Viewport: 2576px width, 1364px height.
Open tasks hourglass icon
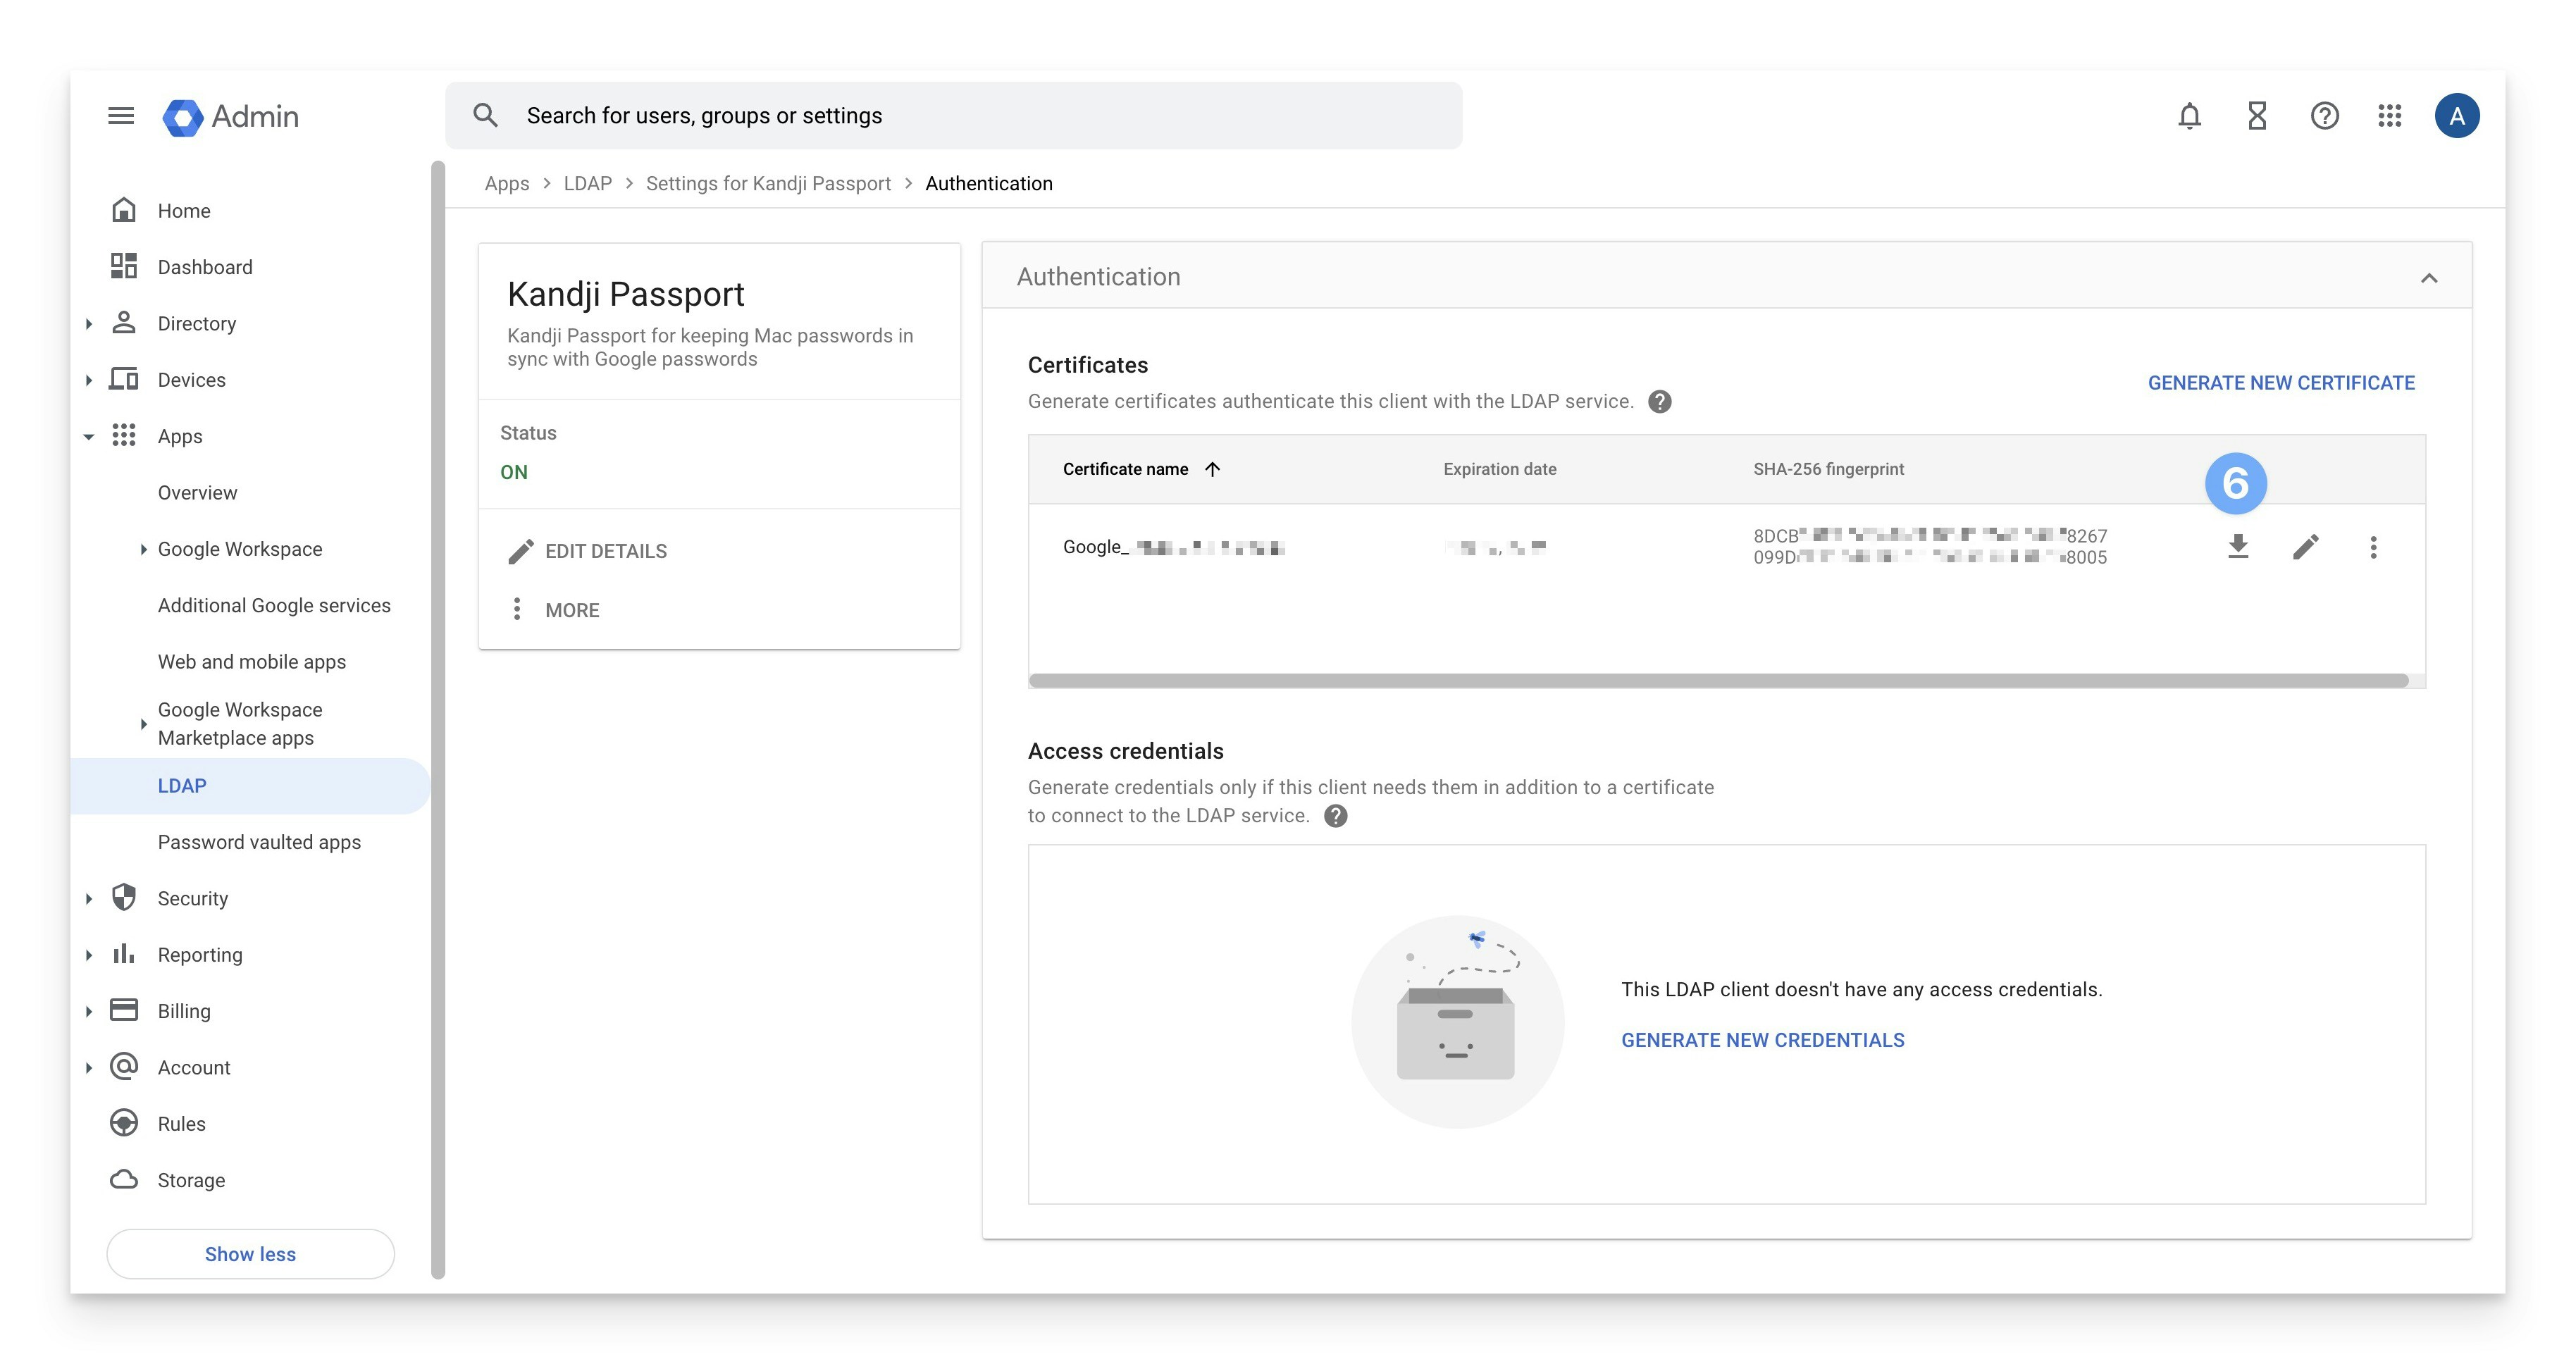tap(2257, 116)
